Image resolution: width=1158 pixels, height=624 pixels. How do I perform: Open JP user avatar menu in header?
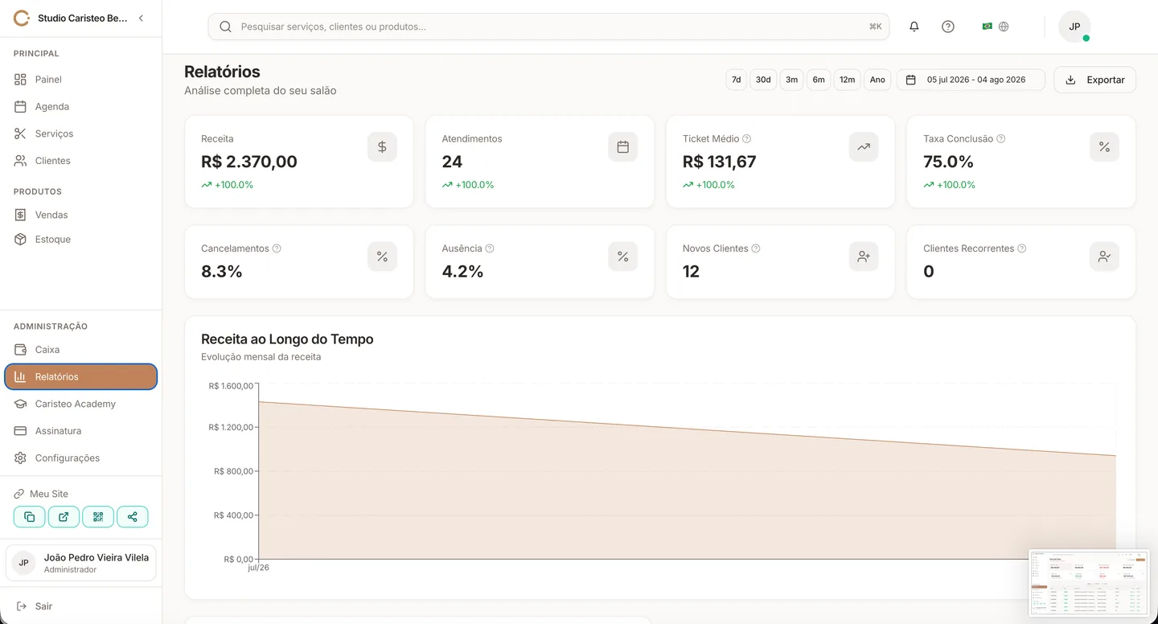tap(1074, 27)
